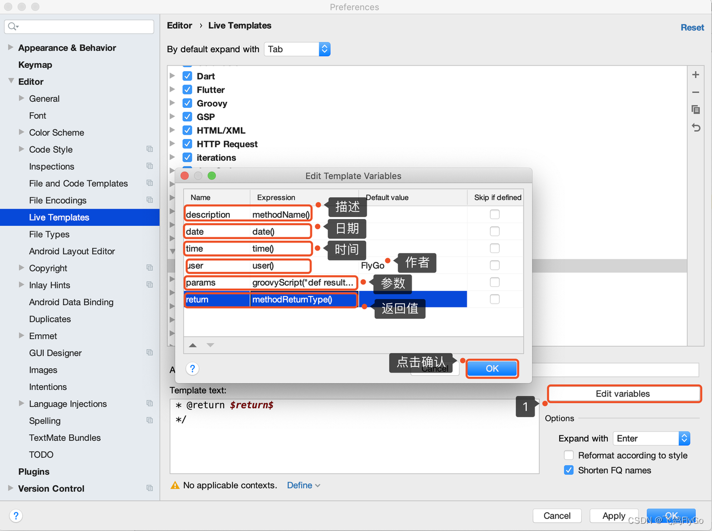Image resolution: width=712 pixels, height=531 pixels.
Task: Open By default expand with Tab dropdown
Action: (x=298, y=49)
